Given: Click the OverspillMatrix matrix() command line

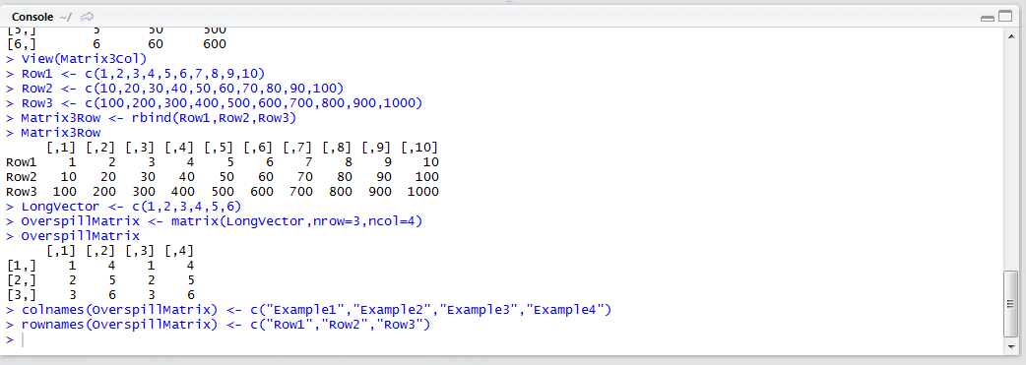Looking at the screenshot, I should click(x=214, y=221).
